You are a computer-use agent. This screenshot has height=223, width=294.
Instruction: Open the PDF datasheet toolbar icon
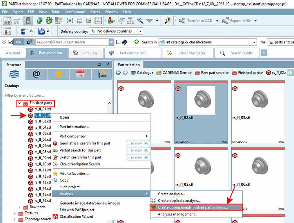[58, 21]
